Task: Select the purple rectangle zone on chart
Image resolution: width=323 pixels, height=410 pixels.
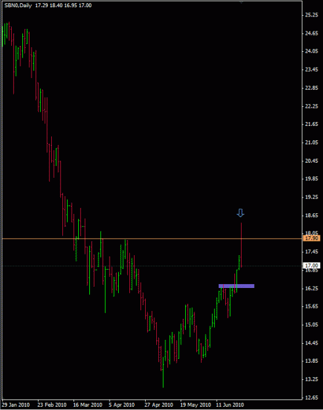Action: tap(236, 286)
